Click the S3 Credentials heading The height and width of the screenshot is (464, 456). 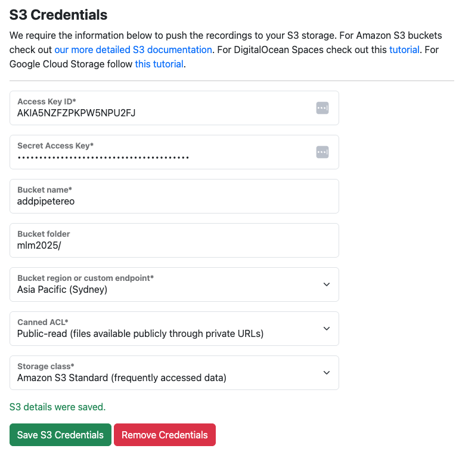(58, 15)
